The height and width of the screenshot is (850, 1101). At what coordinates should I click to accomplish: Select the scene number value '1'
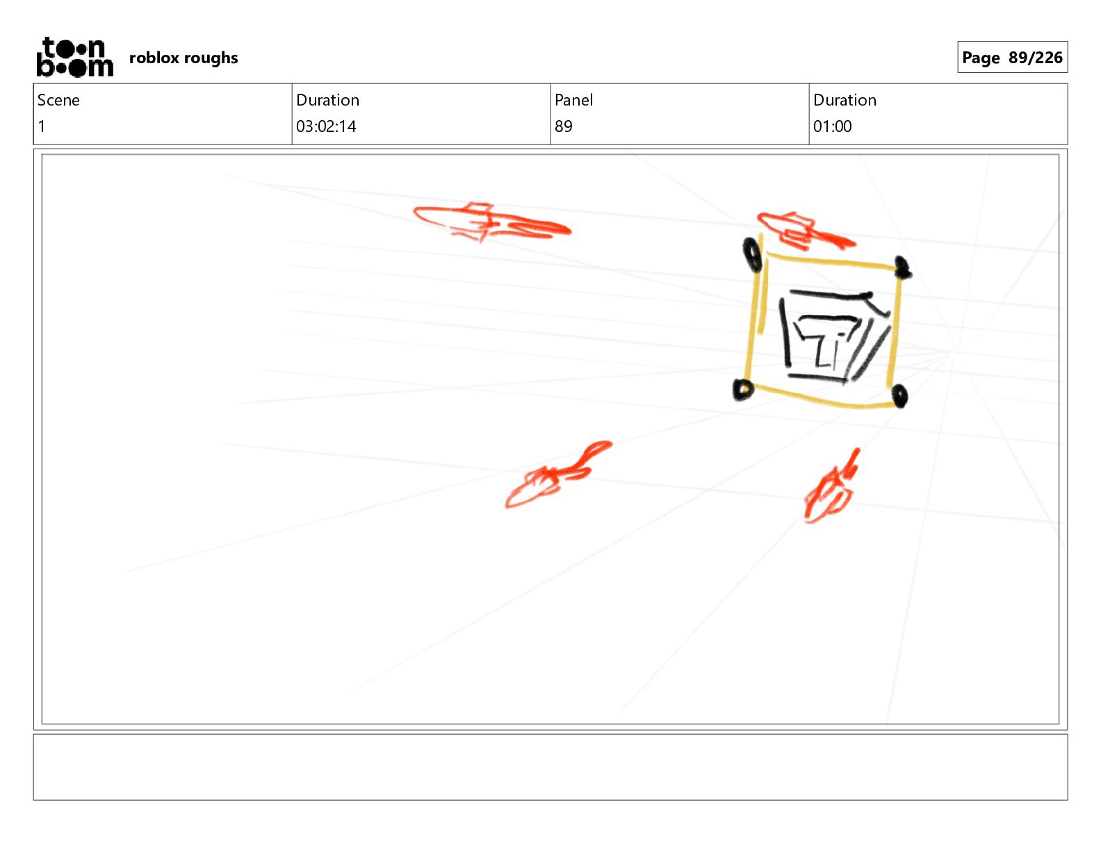42,126
